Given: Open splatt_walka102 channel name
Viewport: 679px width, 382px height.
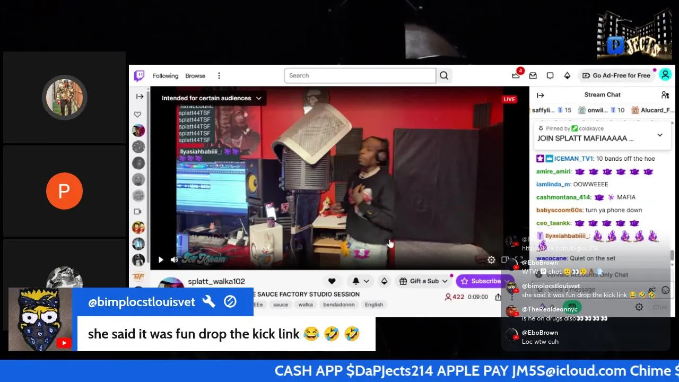Looking at the screenshot, I should point(216,281).
